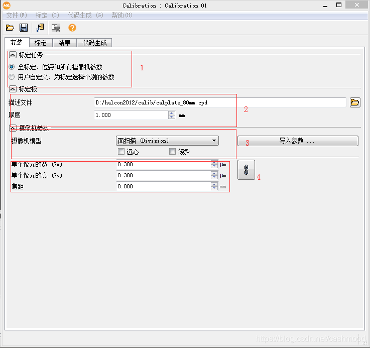
Task: Click the 焦距 focal length input field
Action: click(x=164, y=186)
